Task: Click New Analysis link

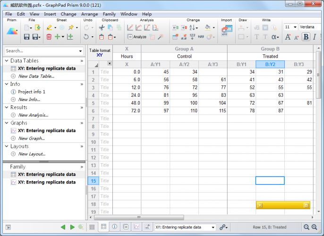Action: 33,115
